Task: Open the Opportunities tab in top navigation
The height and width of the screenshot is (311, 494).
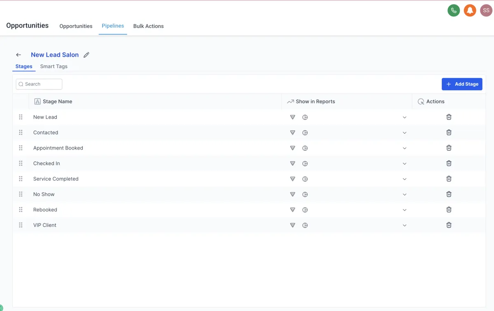Action: [76, 26]
